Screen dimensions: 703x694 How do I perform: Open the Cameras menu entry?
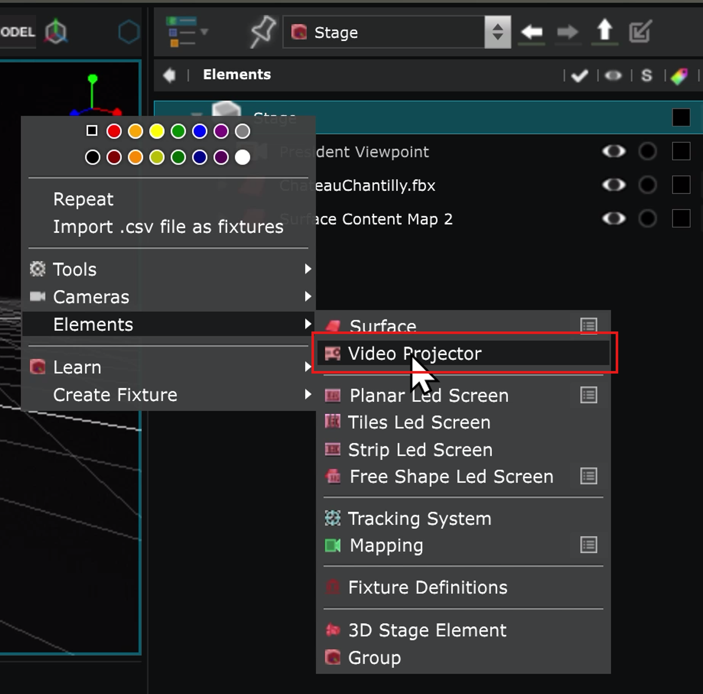(x=168, y=297)
